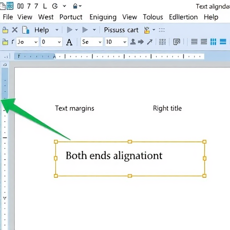Screen dimensions: 230x230
Task: Click the new document page icon
Action: [x=26, y=30]
